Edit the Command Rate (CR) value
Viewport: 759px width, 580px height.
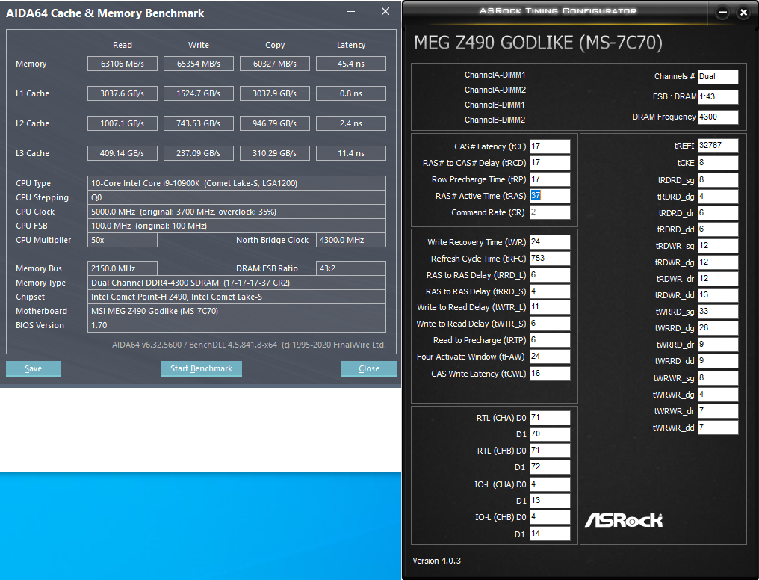tap(551, 212)
